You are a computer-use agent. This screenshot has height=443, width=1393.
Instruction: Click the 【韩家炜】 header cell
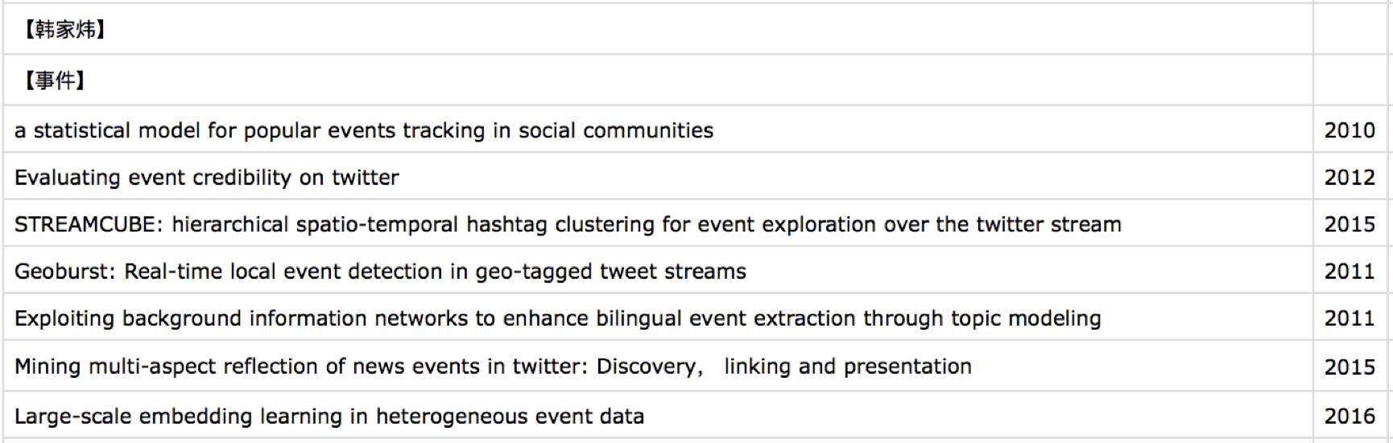coord(64,31)
